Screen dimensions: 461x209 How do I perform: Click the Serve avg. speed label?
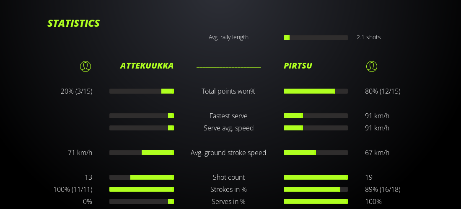pos(228,128)
